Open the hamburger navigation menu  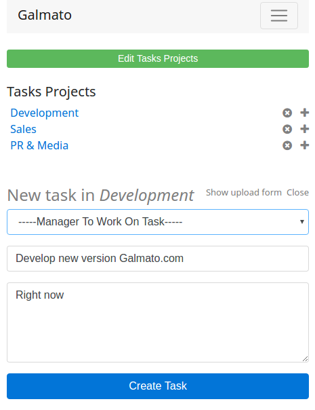[278, 16]
